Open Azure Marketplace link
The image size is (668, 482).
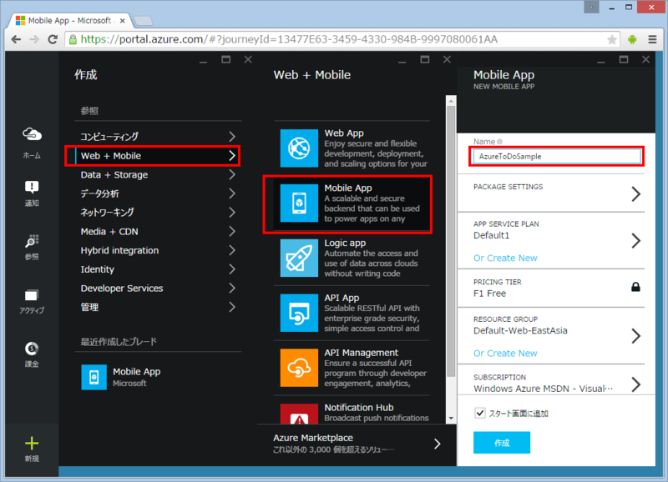357,444
